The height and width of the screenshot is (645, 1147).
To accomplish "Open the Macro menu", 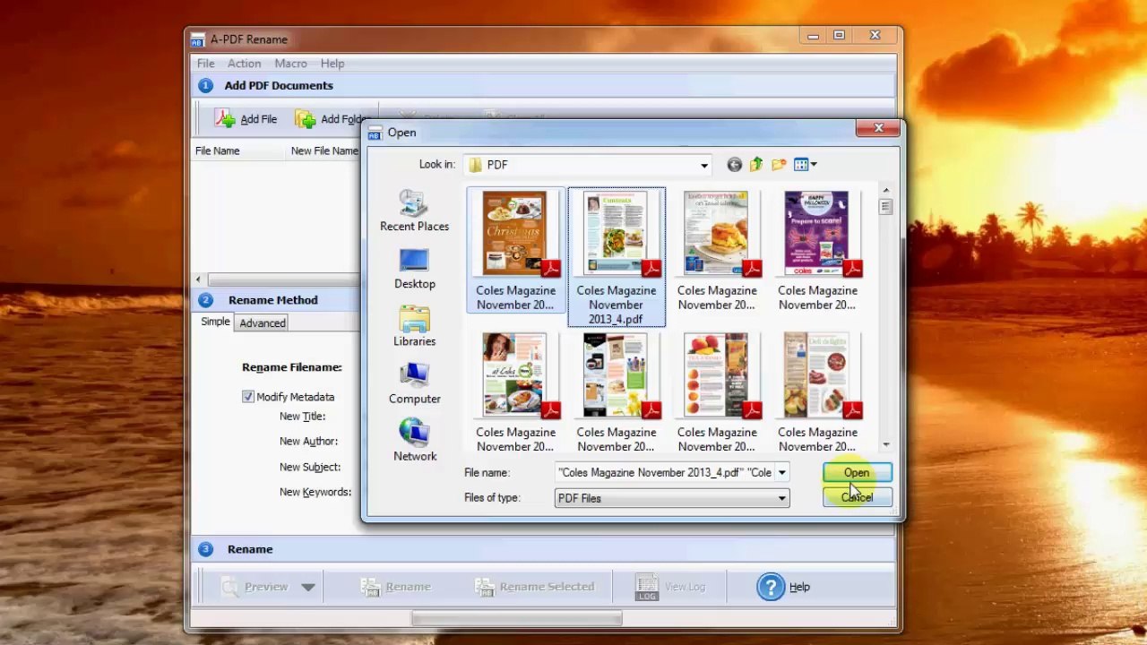I will [x=290, y=64].
